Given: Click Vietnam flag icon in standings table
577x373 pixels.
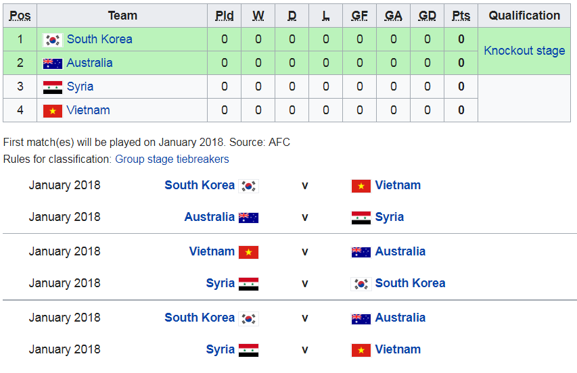Looking at the screenshot, I should click(x=53, y=111).
